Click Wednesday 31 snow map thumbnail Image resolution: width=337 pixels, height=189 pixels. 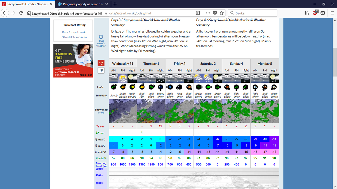click(x=123, y=111)
